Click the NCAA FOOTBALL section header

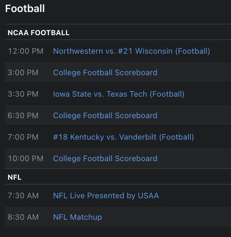point(38,33)
